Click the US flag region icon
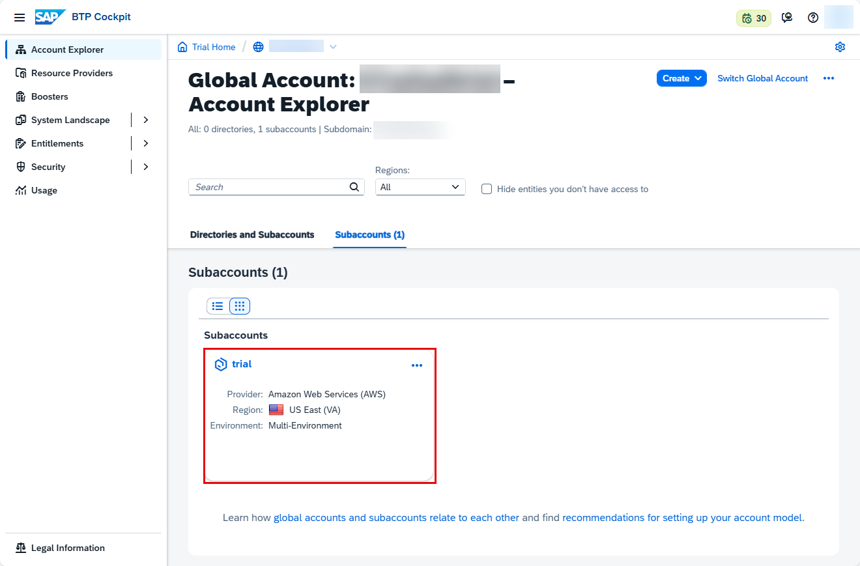The image size is (860, 566). click(276, 410)
